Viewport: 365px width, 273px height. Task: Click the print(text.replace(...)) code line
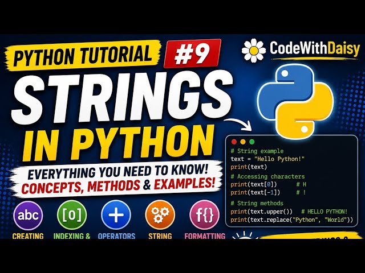[x=291, y=220]
